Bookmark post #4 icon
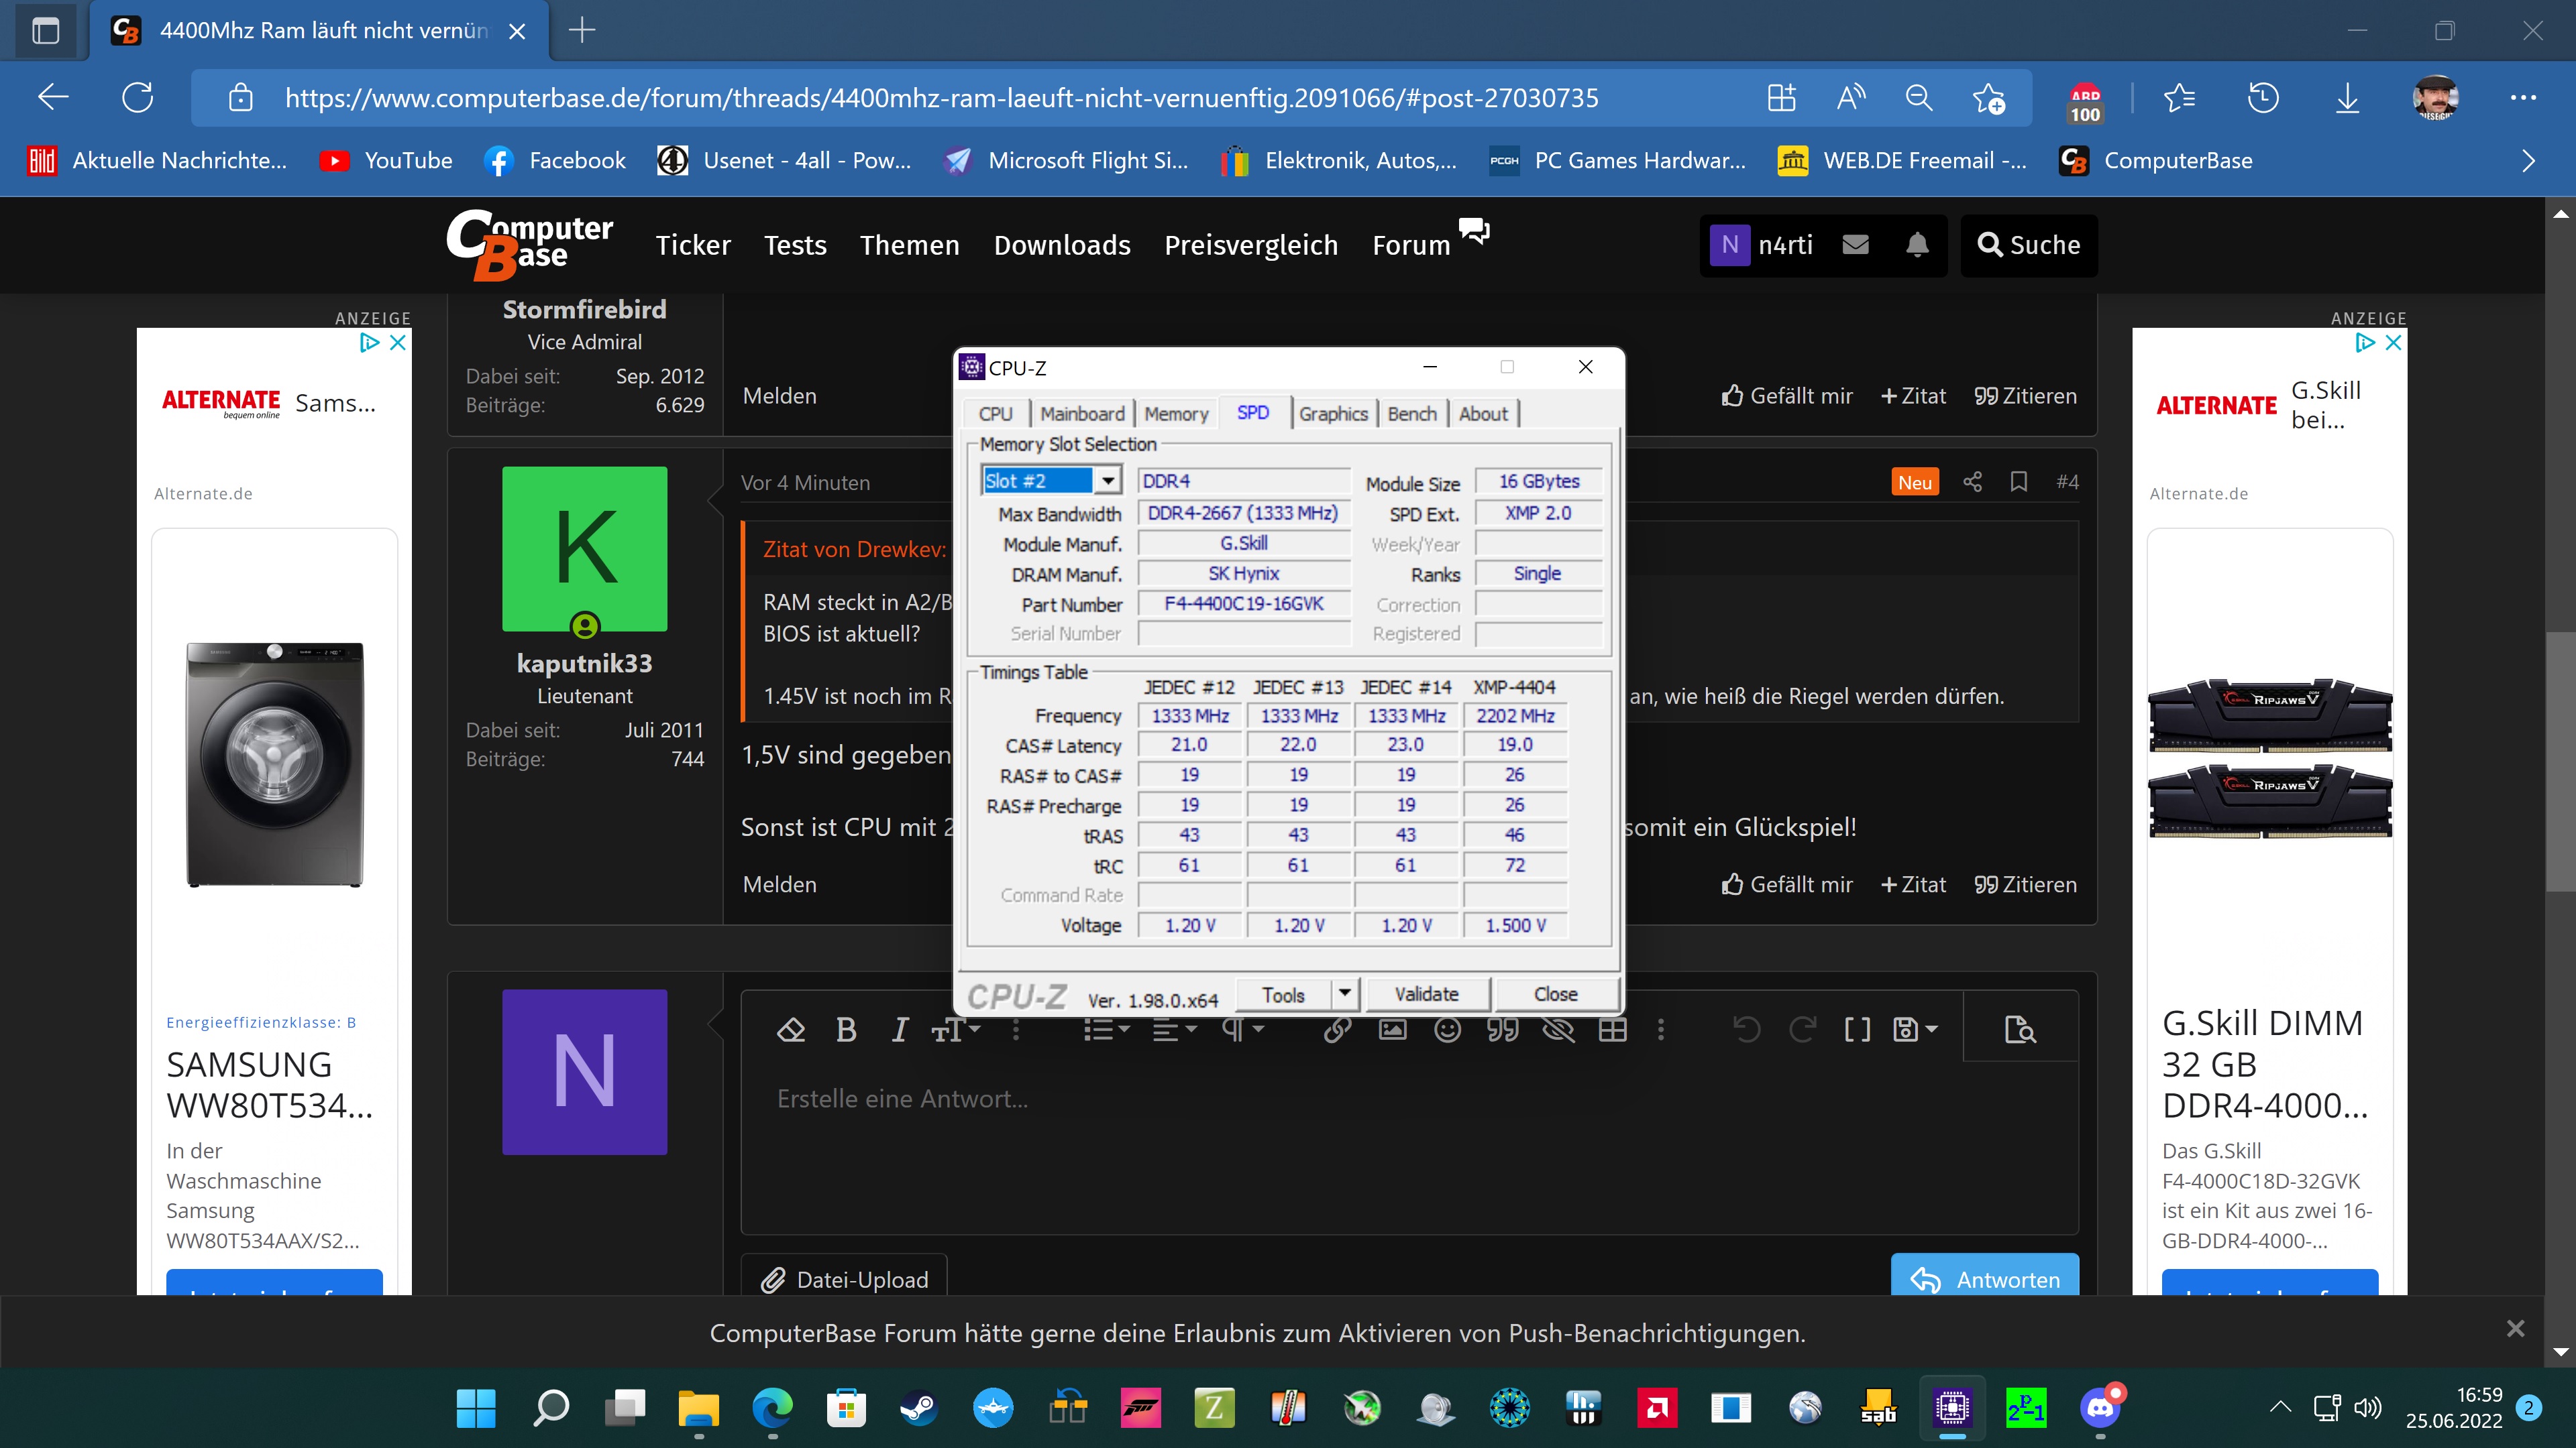This screenshot has width=2576, height=1448. point(2019,482)
